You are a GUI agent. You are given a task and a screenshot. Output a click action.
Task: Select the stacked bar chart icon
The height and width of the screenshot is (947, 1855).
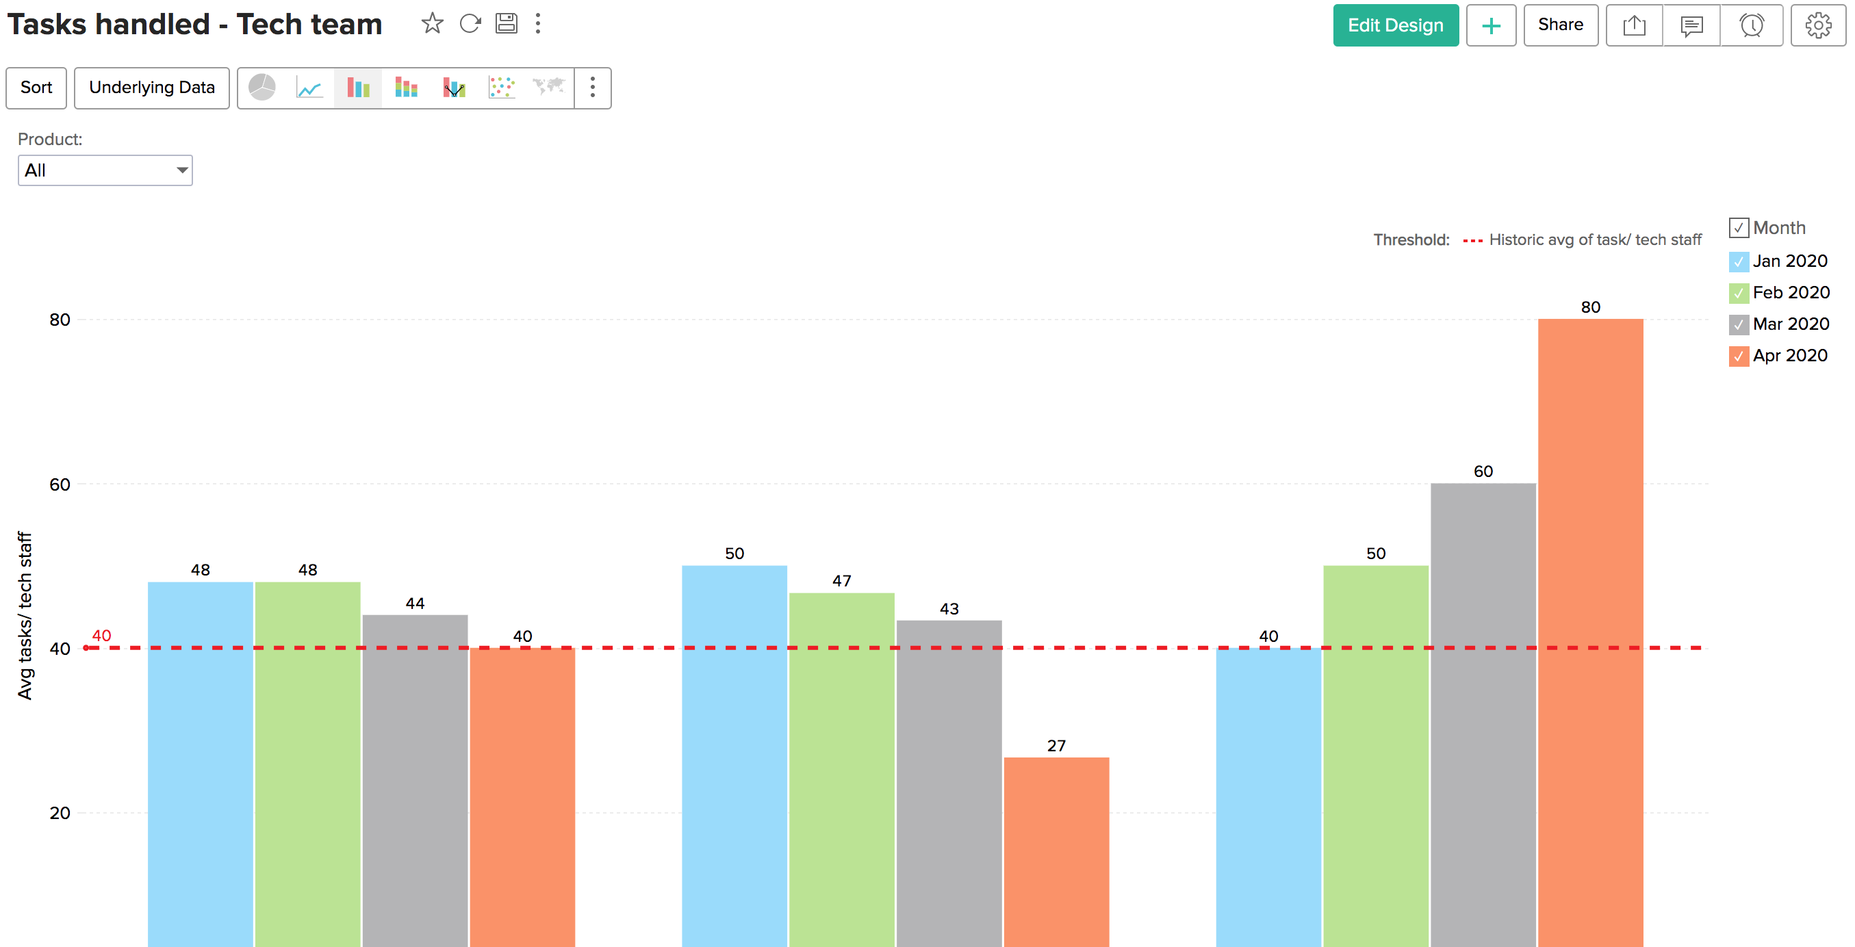coord(406,88)
